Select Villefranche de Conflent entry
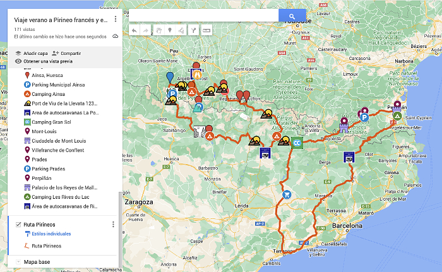This screenshot has height=272, width=442. click(58, 150)
